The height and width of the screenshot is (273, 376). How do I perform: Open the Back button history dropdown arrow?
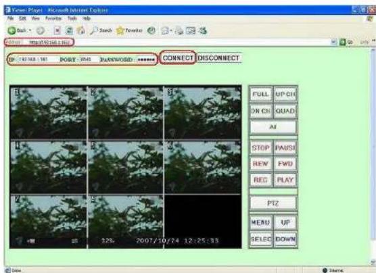(30, 30)
